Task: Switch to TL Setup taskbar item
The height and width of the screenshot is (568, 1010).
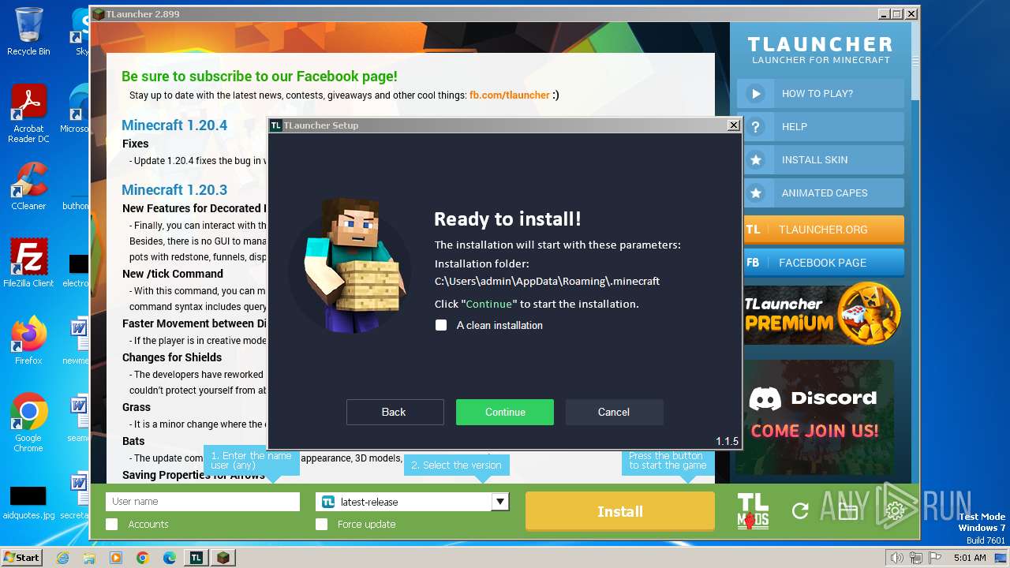Action: coord(196,558)
